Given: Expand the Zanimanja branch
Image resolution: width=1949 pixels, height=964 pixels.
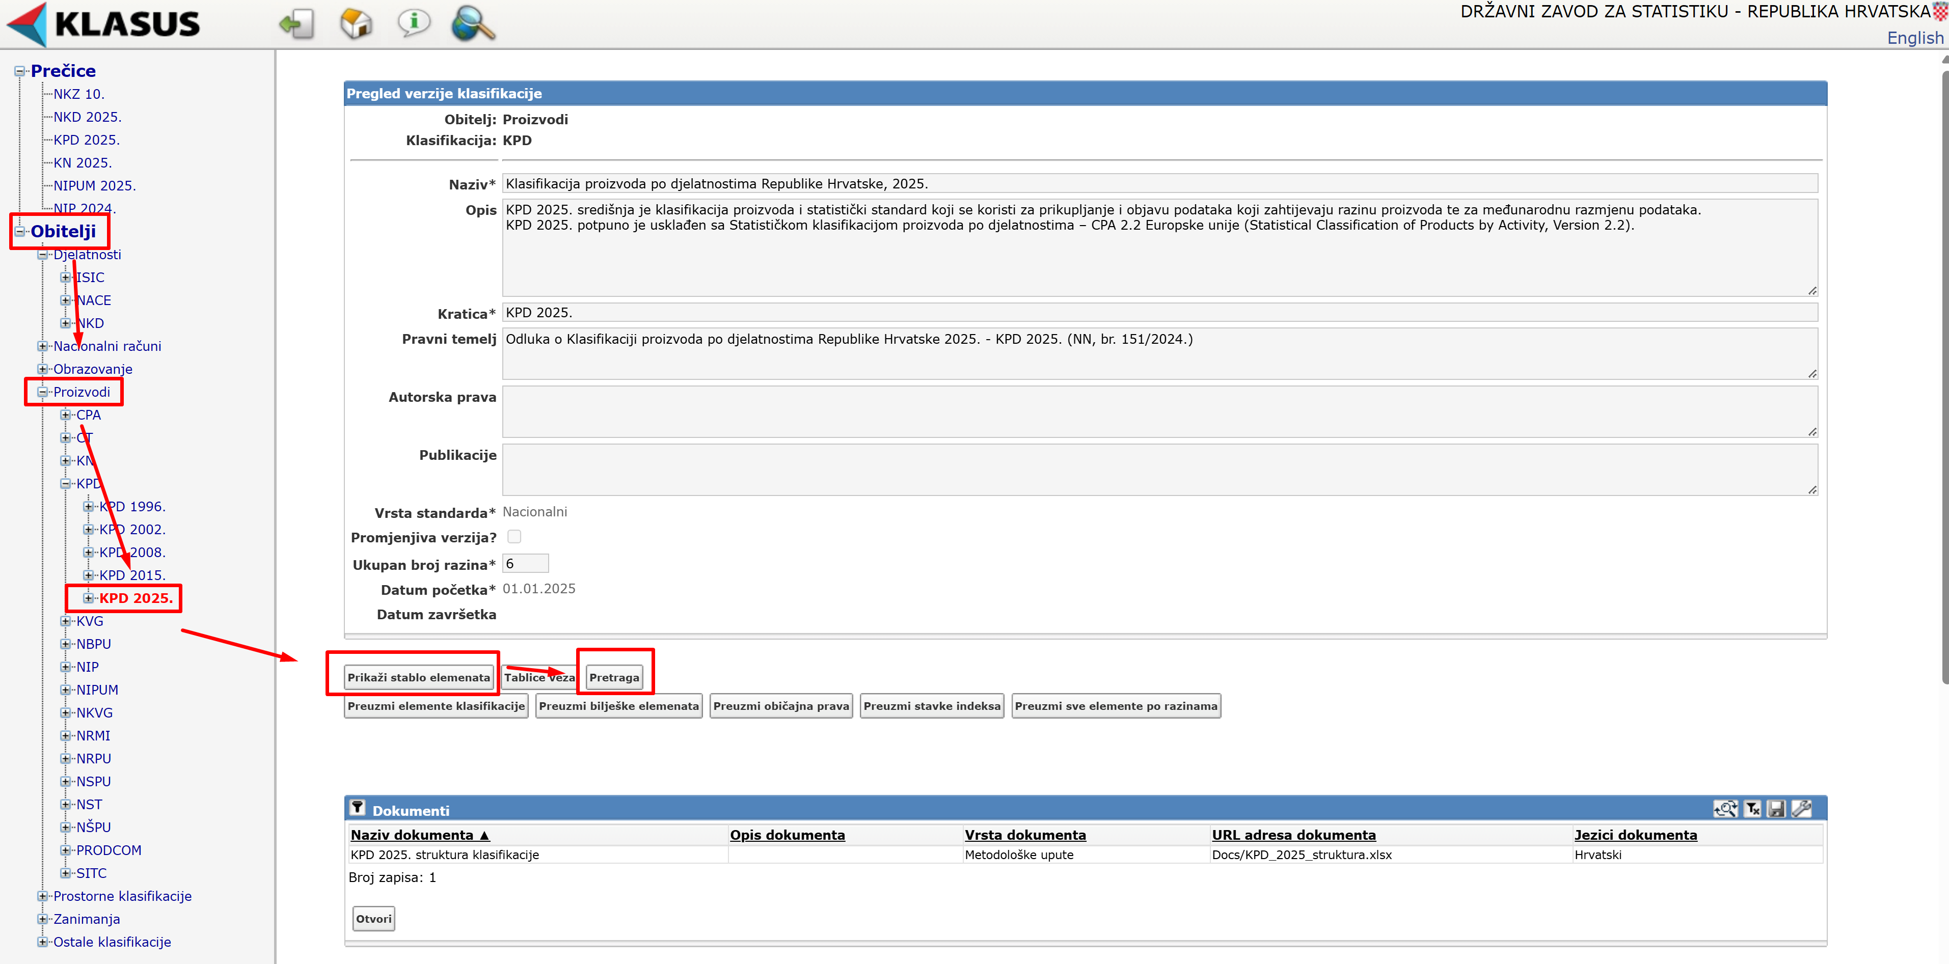Looking at the screenshot, I should [42, 919].
